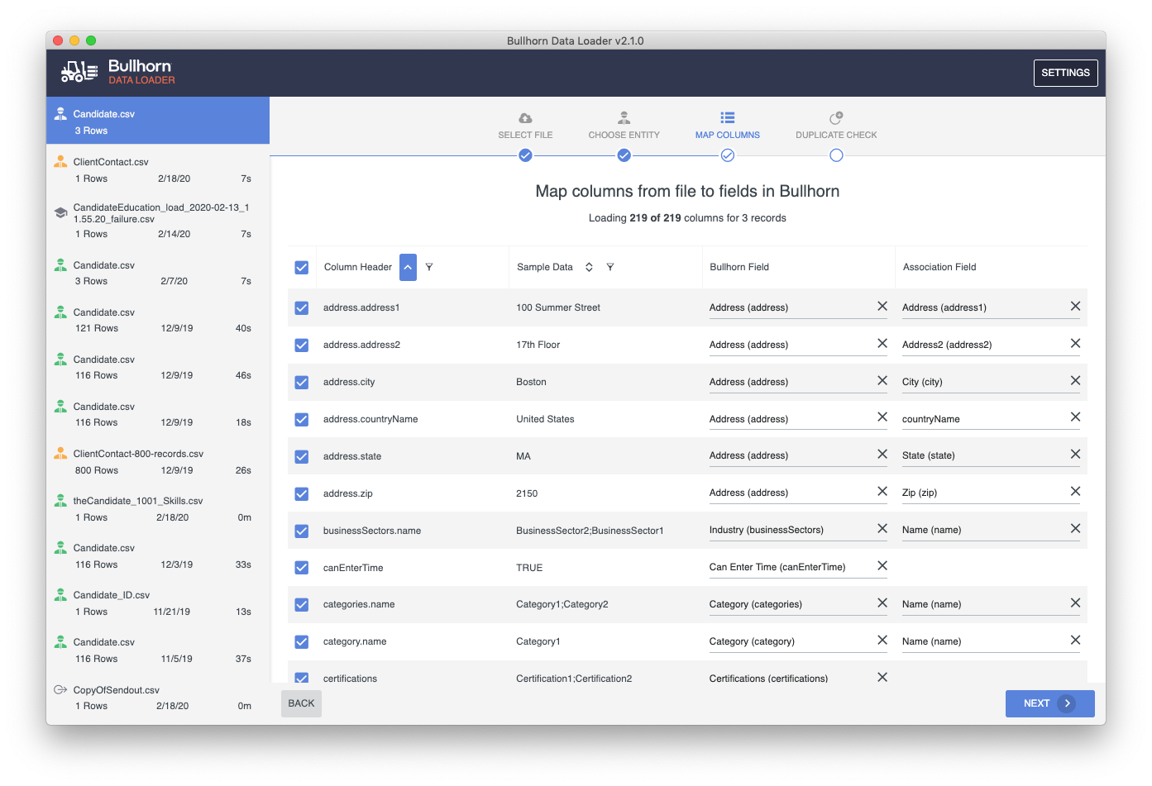Click the BACK button
Viewport: 1152px width, 786px height.
(301, 703)
